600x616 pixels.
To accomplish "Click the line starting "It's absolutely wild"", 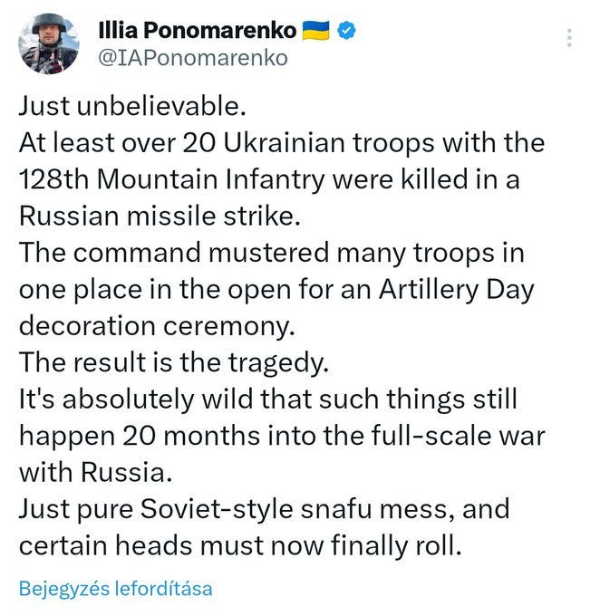I will 267,399.
